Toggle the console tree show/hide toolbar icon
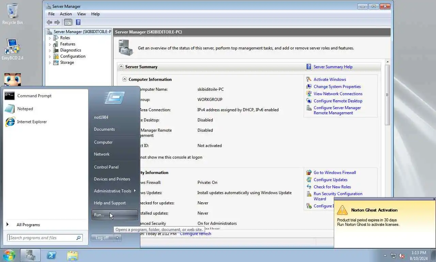The height and width of the screenshot is (262, 436). click(68, 23)
